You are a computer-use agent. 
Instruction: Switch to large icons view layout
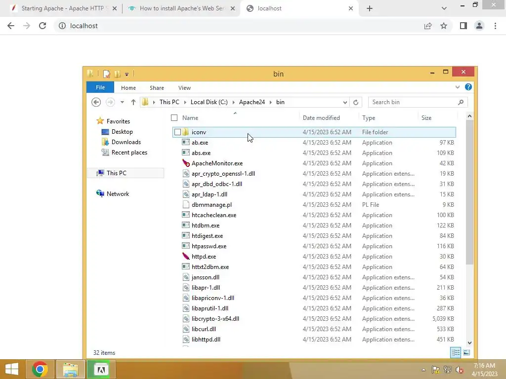[466, 352]
